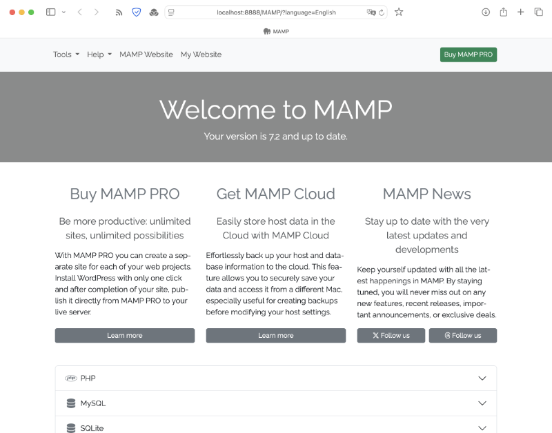Click the Get MAMP Cloud heading

point(275,194)
